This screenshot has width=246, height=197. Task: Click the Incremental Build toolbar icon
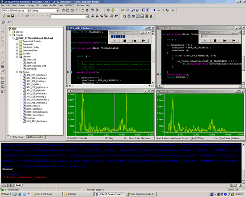(x=68, y=10)
